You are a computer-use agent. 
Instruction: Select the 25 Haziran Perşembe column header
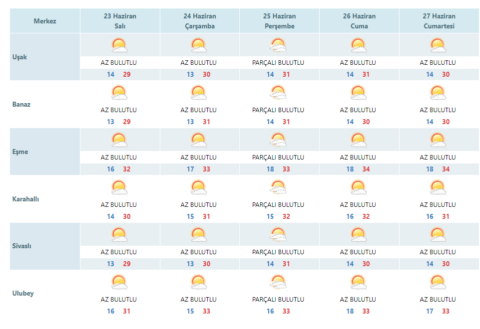[x=280, y=21]
